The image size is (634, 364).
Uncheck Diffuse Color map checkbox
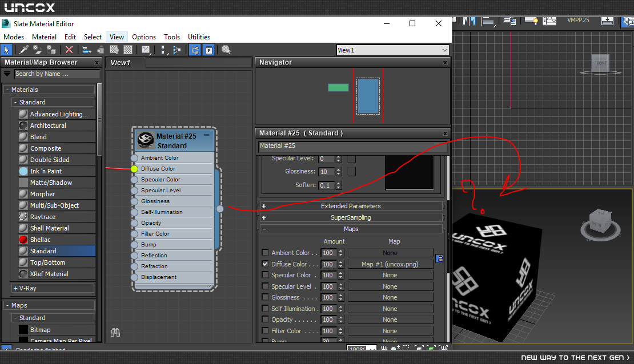265,264
